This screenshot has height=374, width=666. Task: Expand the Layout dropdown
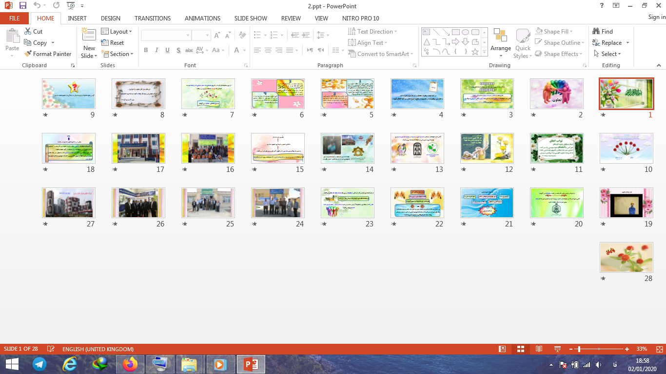point(117,32)
